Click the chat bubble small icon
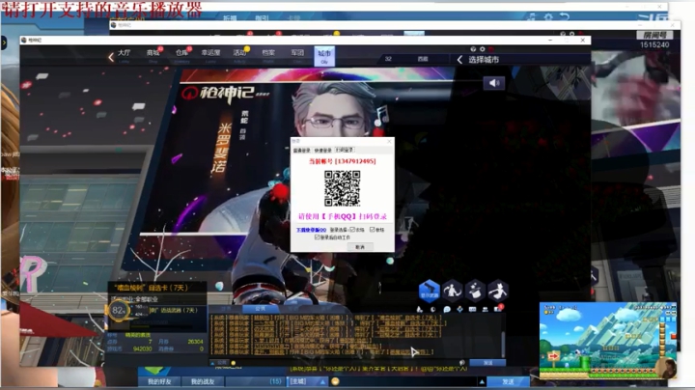The width and height of the screenshot is (695, 390). 447,309
